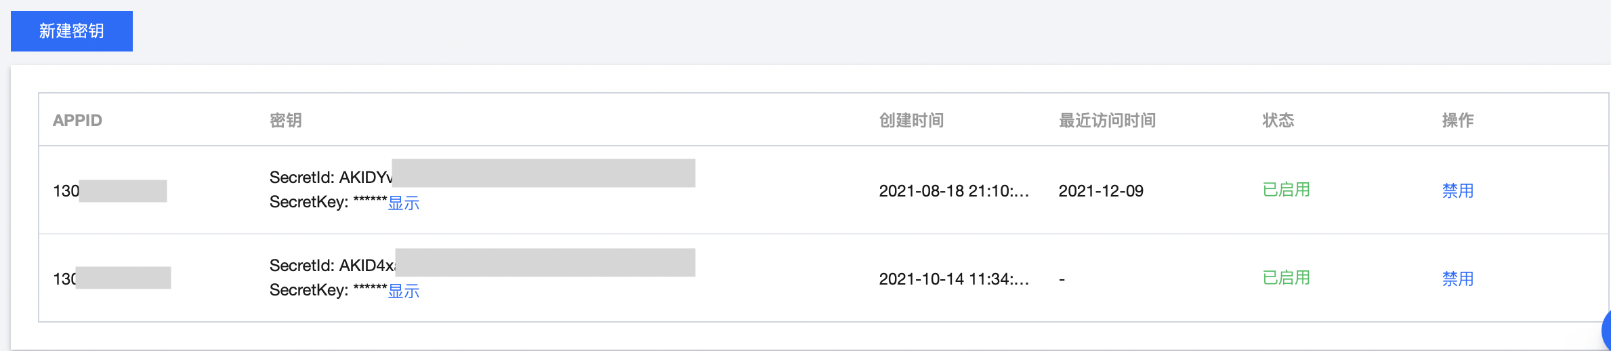Click the APPID column header
This screenshot has height=351, width=1611.
coord(77,121)
